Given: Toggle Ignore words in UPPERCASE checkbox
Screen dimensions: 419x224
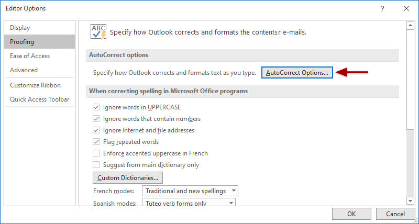Looking at the screenshot, I should pos(96,107).
